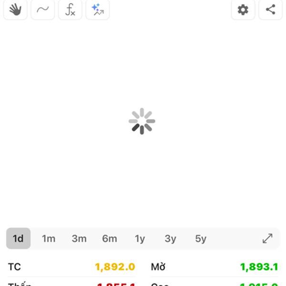
Task: Tap the Thấp low price label
Action: (x=20, y=284)
